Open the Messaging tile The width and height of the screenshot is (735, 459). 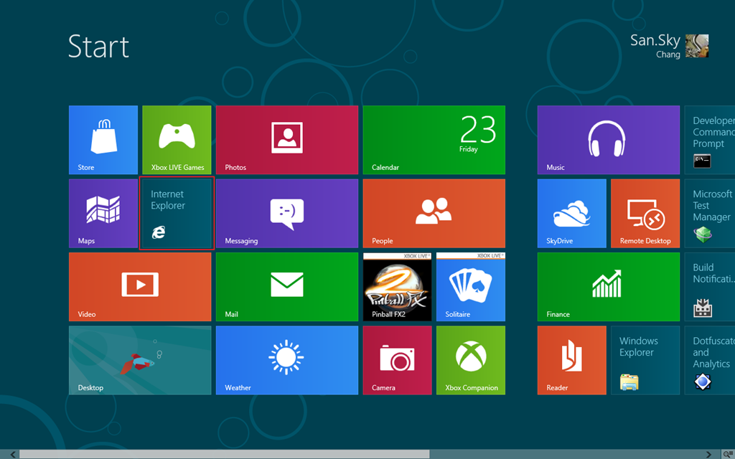(x=287, y=213)
